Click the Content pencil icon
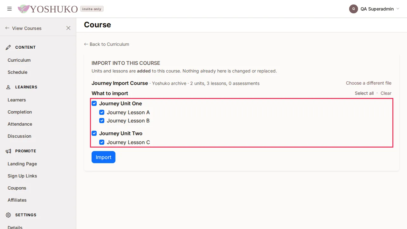Image resolution: width=407 pixels, height=229 pixels. tap(9, 47)
